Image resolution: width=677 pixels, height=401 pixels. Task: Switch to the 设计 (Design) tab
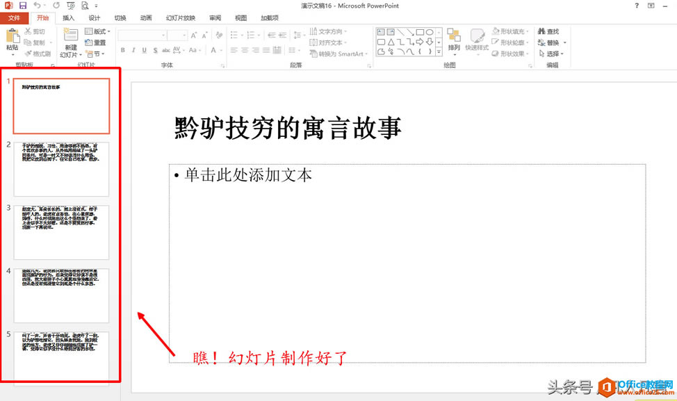tap(94, 18)
